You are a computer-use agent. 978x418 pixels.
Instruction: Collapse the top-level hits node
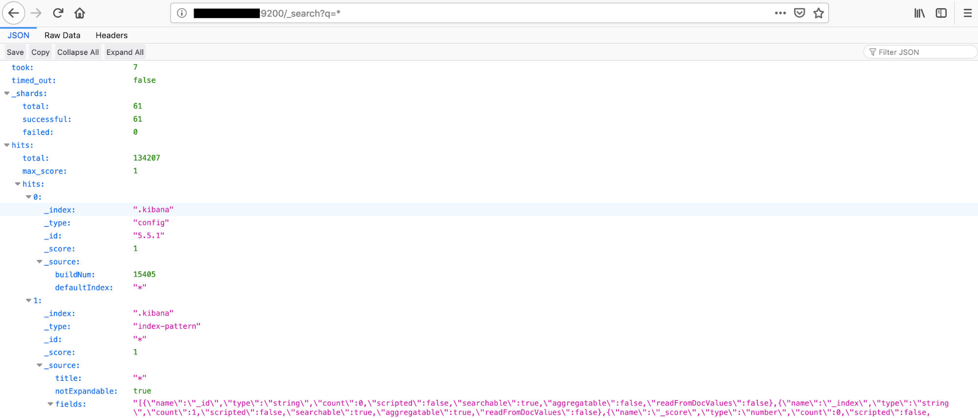(x=7, y=145)
